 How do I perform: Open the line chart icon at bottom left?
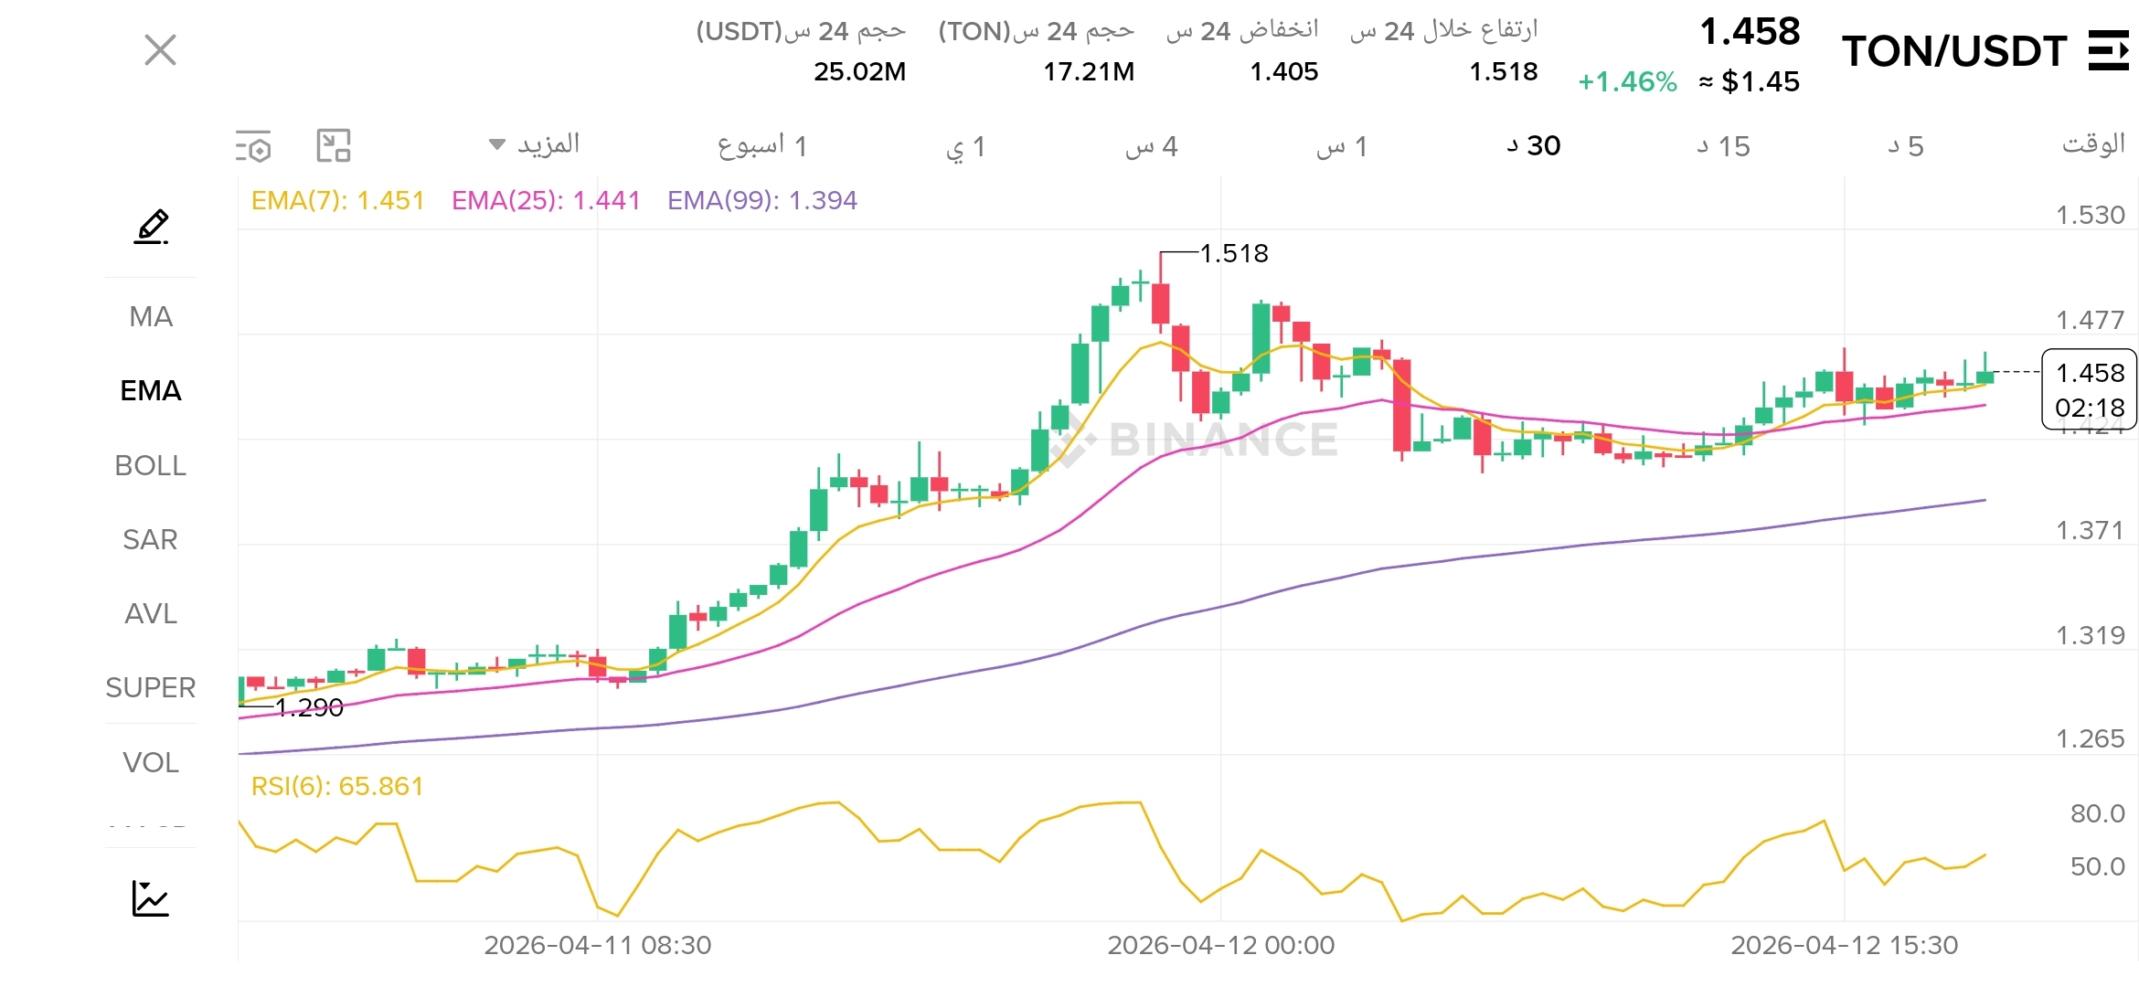tap(151, 898)
